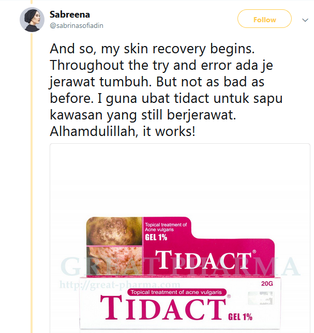Click the lower reddish acne photo on packaging
The width and height of the screenshot is (314, 333).
coord(115,261)
